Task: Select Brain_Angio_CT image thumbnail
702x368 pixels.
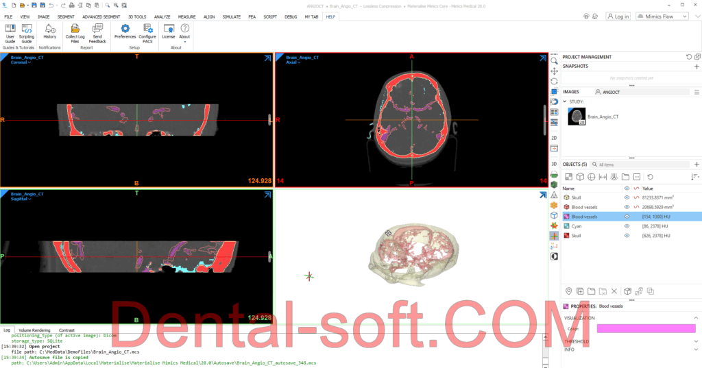Action: point(577,116)
